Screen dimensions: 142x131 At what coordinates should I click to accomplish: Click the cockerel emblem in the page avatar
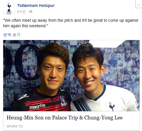click(x=9, y=8)
